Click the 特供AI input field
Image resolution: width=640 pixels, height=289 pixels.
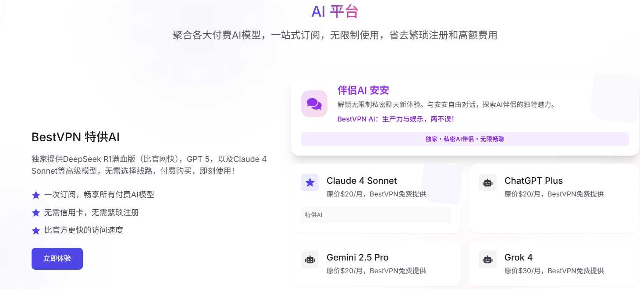(376, 215)
